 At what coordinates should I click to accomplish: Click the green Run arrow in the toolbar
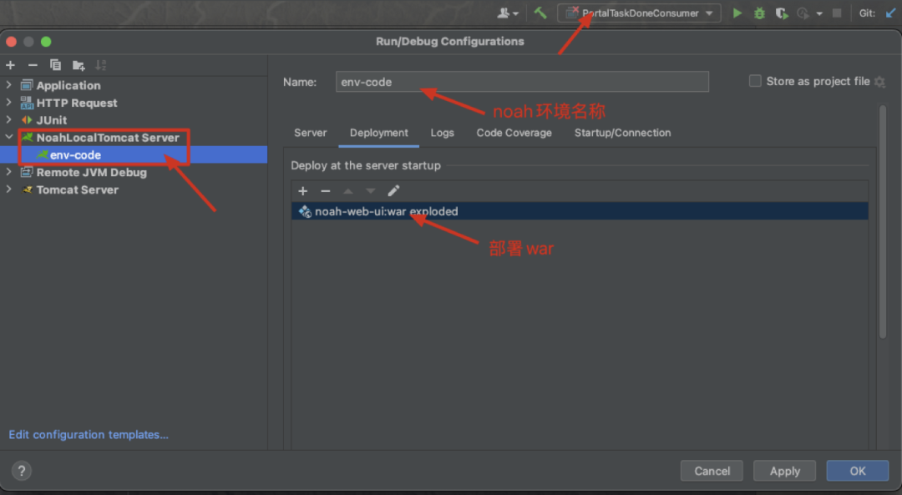point(737,13)
